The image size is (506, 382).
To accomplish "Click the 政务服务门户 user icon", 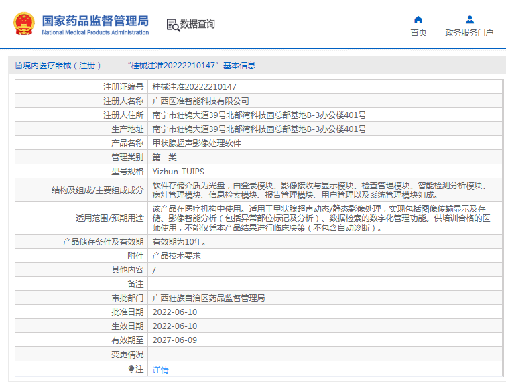I will click(470, 20).
